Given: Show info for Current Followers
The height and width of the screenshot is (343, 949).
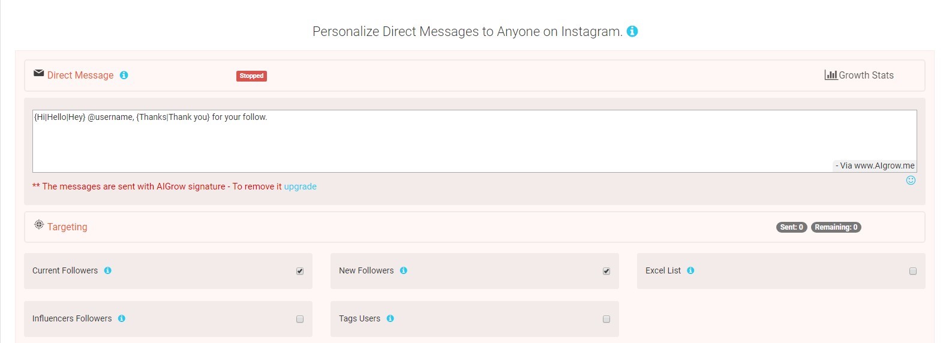Looking at the screenshot, I should [108, 270].
